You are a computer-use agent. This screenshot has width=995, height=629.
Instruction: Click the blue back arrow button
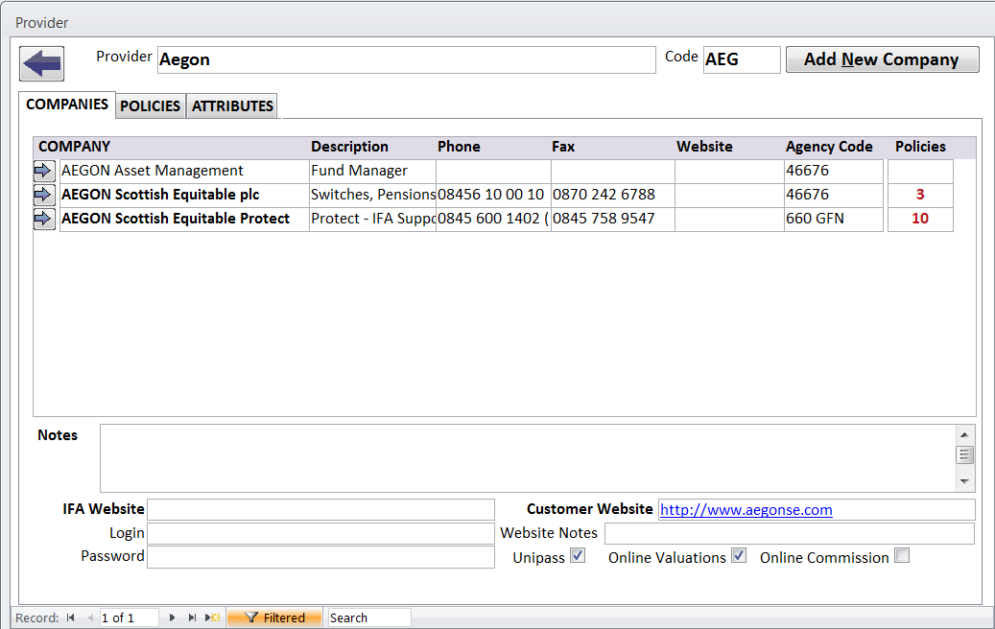[42, 63]
